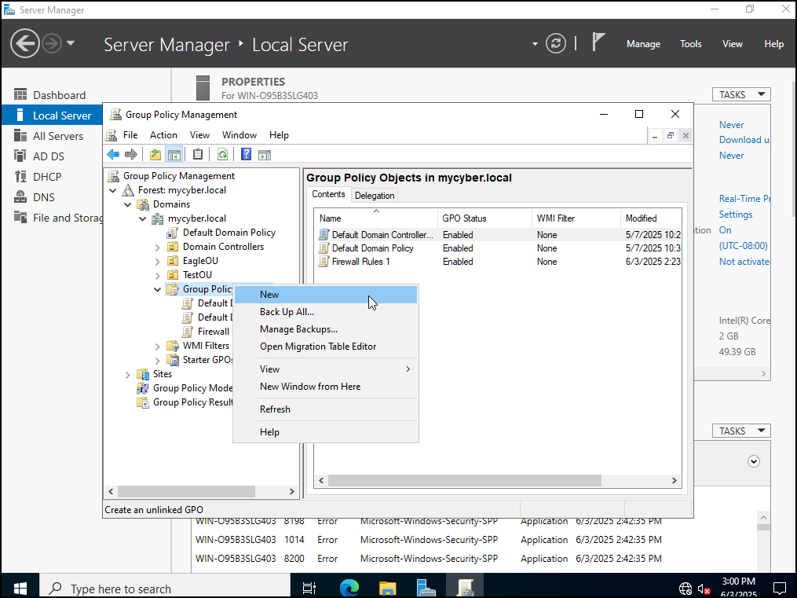
Task: Expand the WMI Filters node
Action: pyautogui.click(x=158, y=347)
